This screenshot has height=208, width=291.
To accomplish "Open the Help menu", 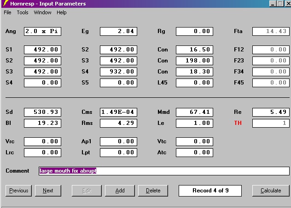I will [61, 12].
